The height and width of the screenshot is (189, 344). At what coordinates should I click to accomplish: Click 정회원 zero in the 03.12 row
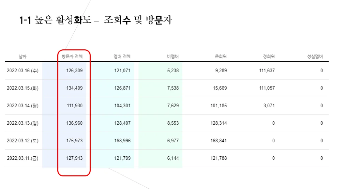point(273,141)
